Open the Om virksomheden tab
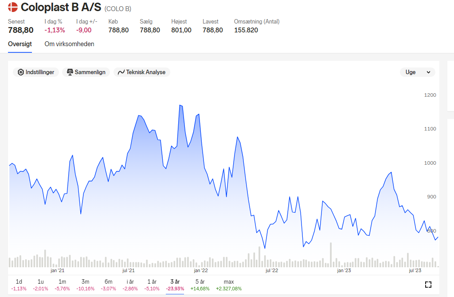 pyautogui.click(x=69, y=44)
